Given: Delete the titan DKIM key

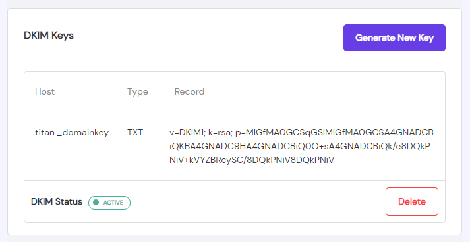Looking at the screenshot, I should (412, 202).
